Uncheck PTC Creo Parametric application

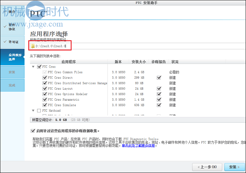[45, 100]
